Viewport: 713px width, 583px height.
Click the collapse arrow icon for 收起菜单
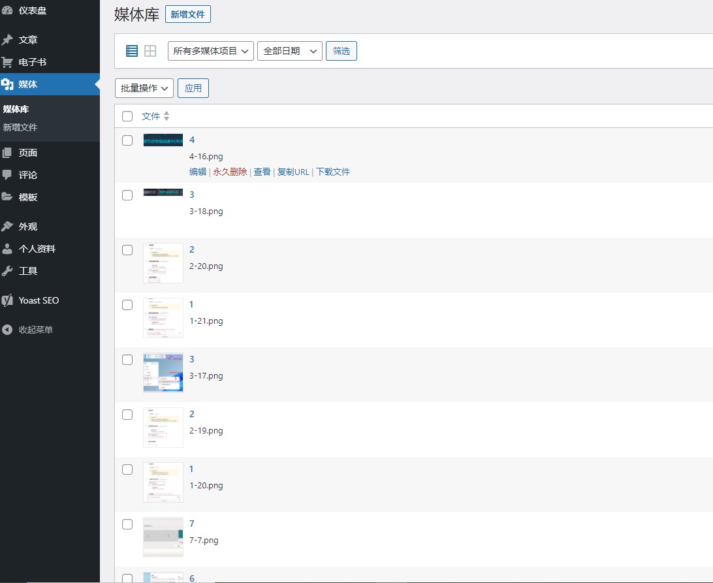click(x=7, y=329)
